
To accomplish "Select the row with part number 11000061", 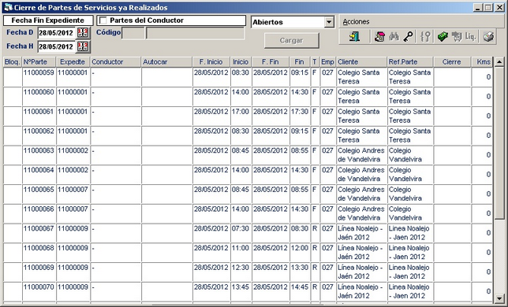I will [x=248, y=116].
